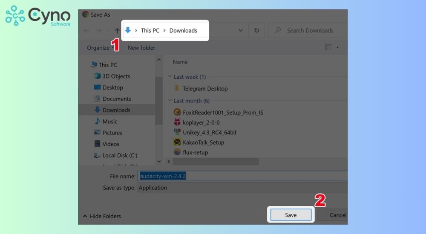Click the chevron after This PC in path
426x234 pixels.
[164, 30]
